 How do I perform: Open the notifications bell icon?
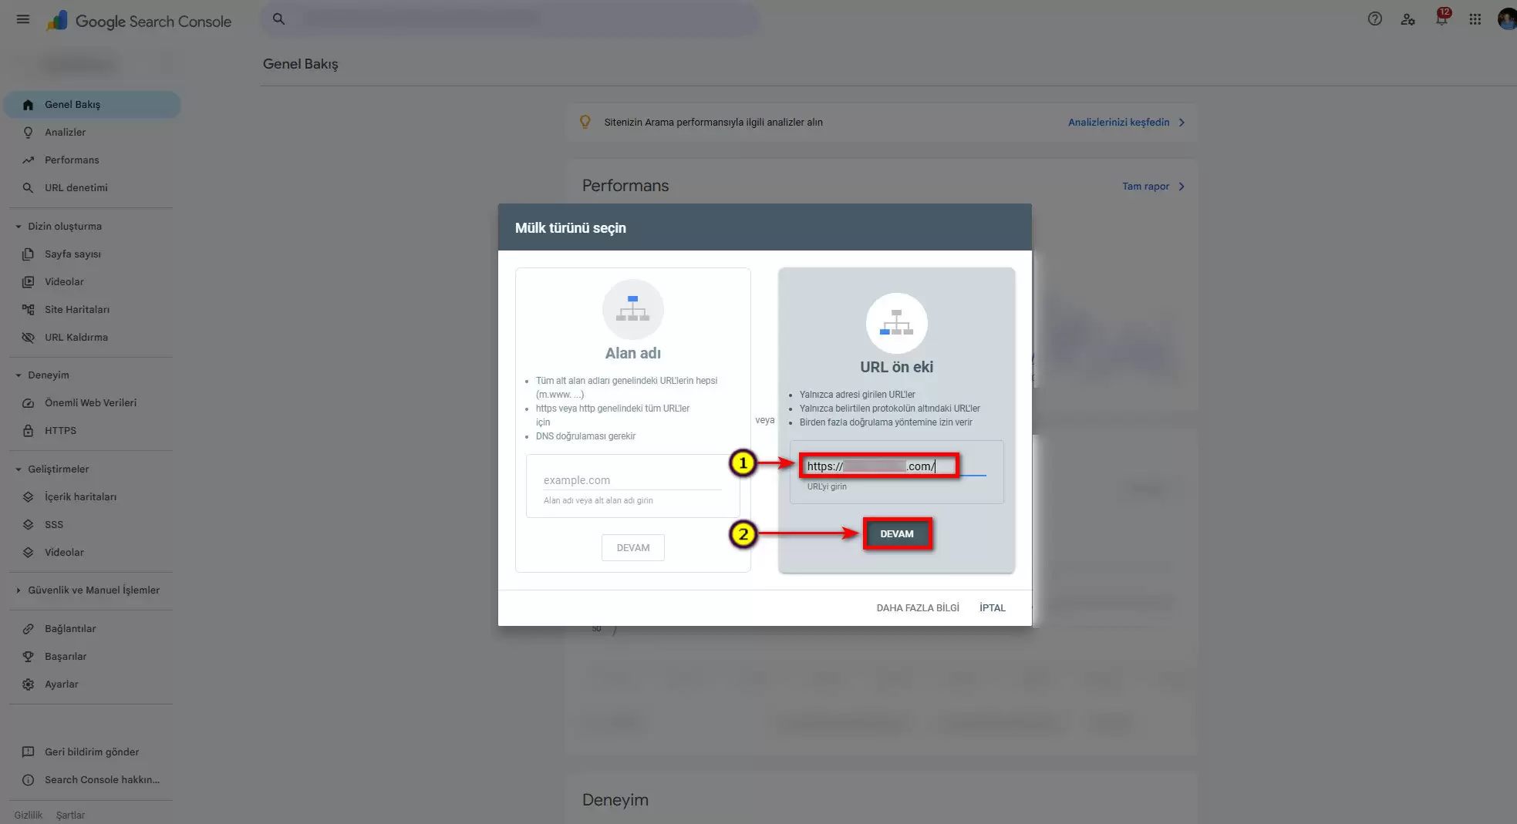[1441, 18]
